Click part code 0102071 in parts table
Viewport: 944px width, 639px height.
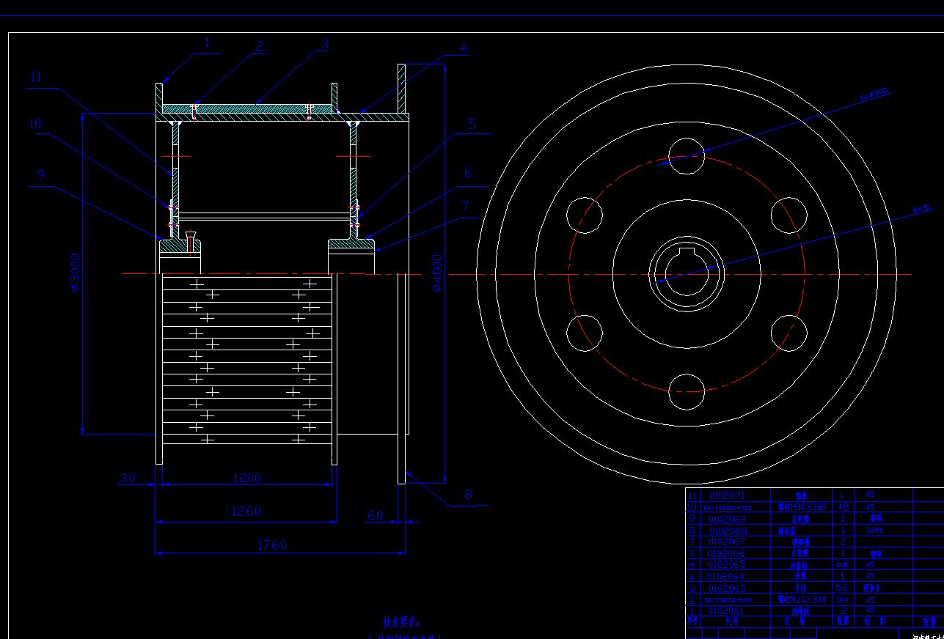pos(726,496)
